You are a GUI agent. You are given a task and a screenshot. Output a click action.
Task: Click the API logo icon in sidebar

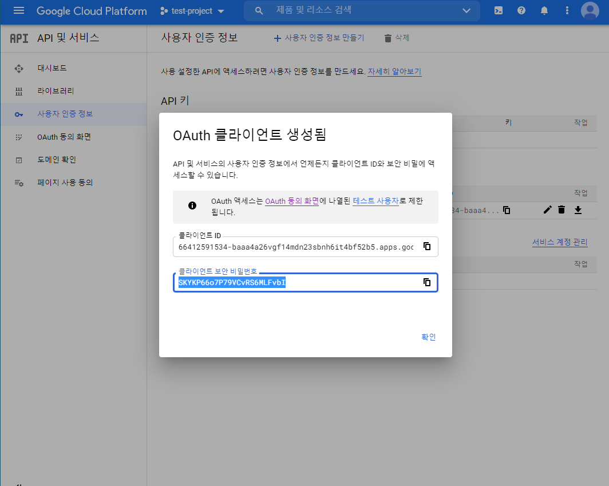(x=19, y=38)
